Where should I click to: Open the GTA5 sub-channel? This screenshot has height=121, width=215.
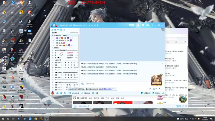pyautogui.click(x=68, y=87)
